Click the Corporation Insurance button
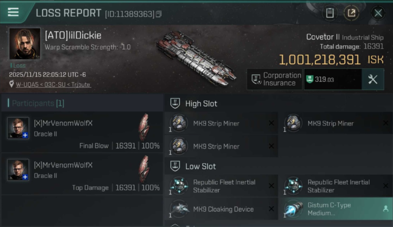 point(274,79)
